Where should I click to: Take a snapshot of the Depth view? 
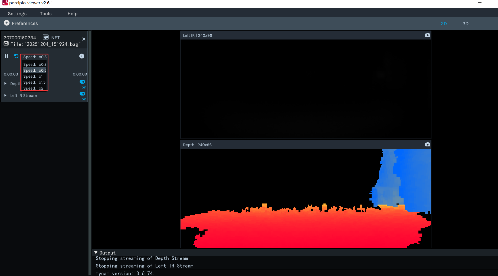(x=427, y=144)
